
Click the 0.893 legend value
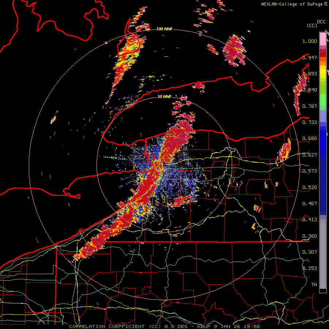click(x=310, y=73)
